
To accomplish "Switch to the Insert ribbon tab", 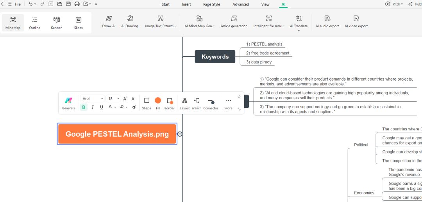I will (186, 4).
